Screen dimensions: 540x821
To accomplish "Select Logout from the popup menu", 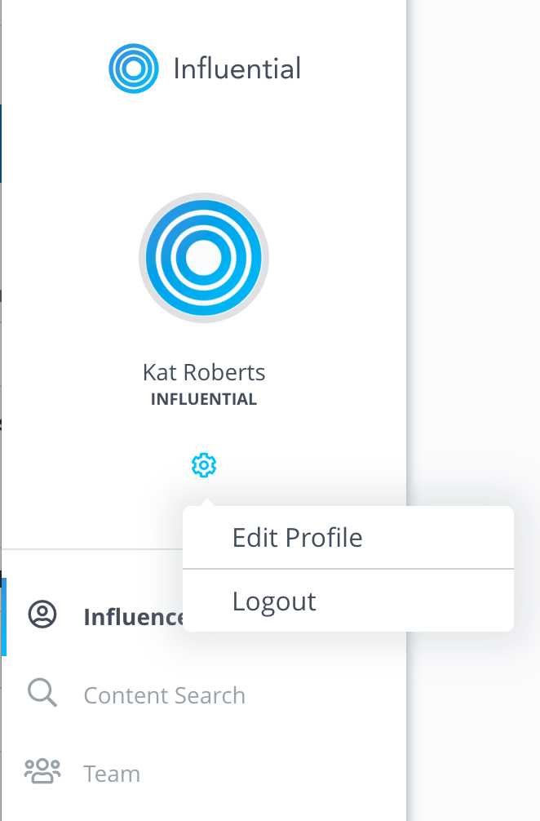I will pos(274,601).
